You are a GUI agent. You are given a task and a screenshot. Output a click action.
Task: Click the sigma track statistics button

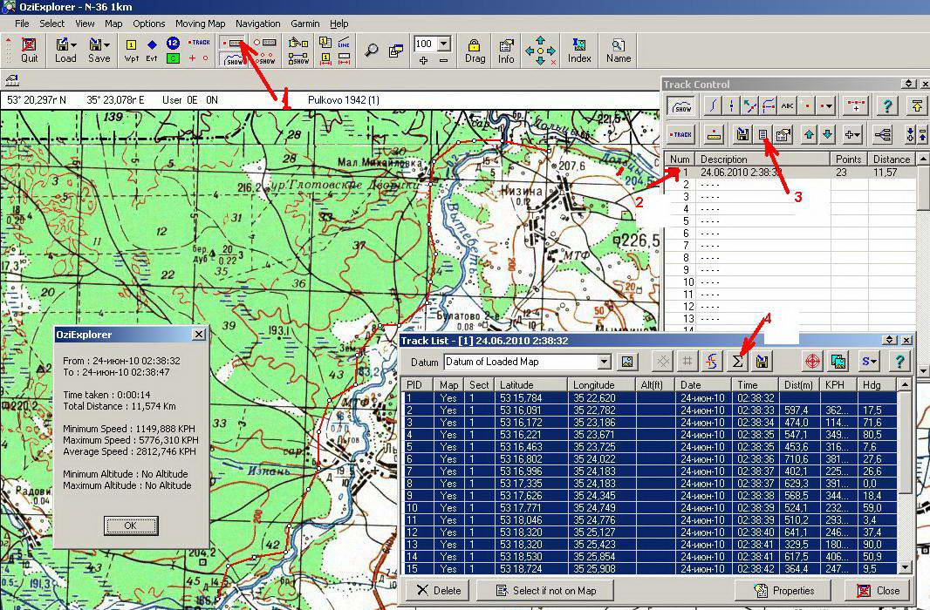tap(737, 362)
